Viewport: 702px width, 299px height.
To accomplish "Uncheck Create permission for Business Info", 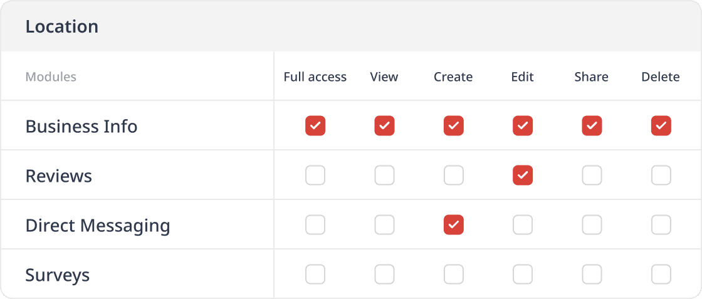I will (453, 126).
